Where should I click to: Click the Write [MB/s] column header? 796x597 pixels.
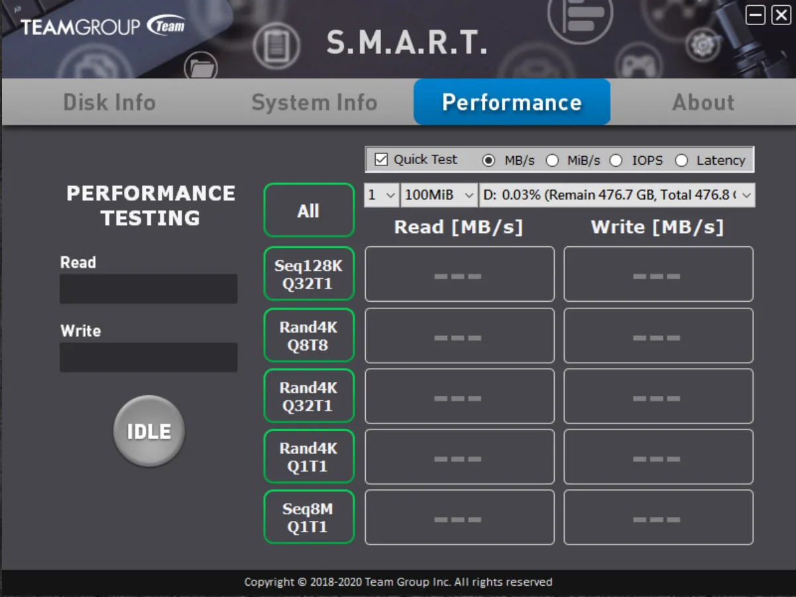click(x=657, y=227)
